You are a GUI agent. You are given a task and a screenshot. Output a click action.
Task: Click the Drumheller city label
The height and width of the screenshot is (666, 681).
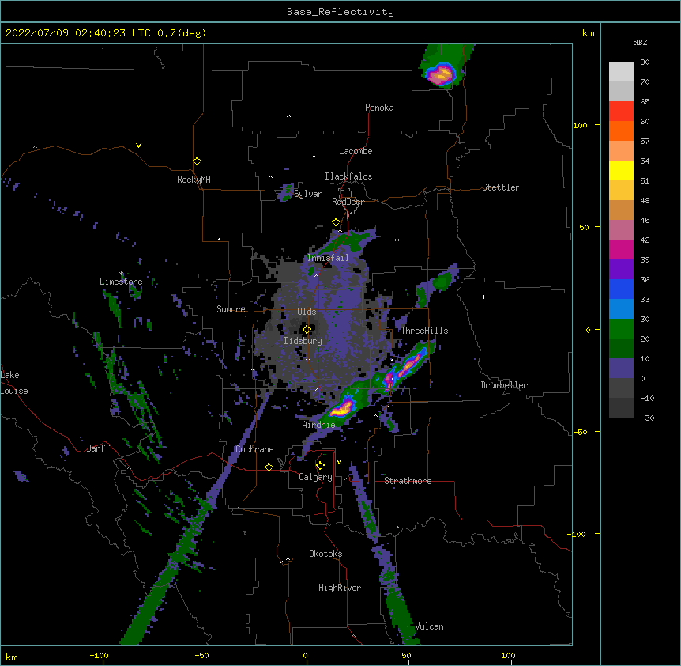[504, 385]
